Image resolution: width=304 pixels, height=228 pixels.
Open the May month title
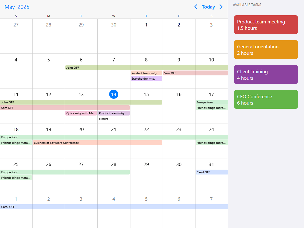[x=10, y=7]
